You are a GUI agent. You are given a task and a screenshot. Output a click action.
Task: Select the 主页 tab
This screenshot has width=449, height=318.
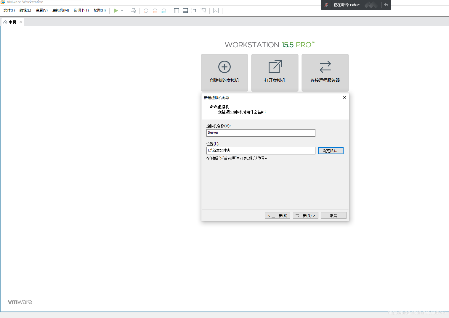coord(12,22)
